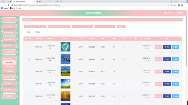The image size is (188, 105).
Task: Click 首页 in the breadcrumb bar
Action: click(x=25, y=20)
